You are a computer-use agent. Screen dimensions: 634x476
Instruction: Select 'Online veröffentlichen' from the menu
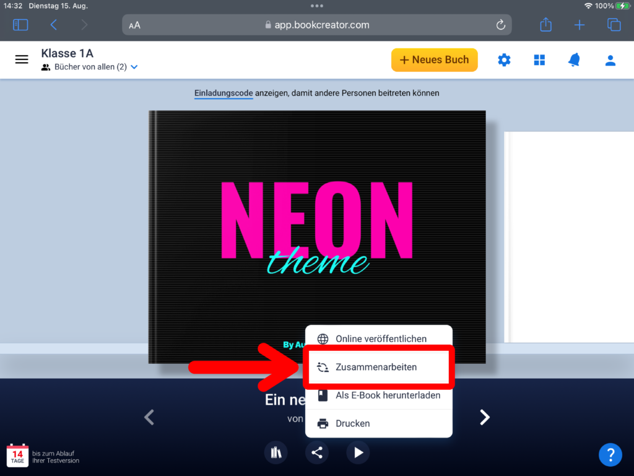380,339
